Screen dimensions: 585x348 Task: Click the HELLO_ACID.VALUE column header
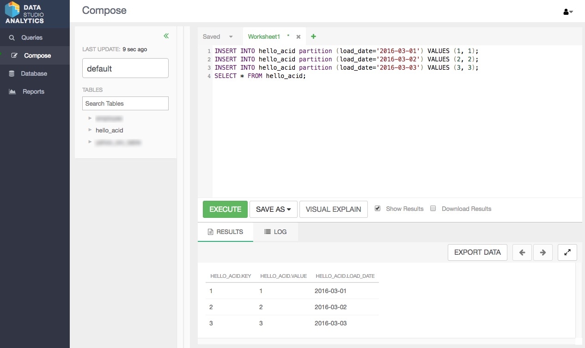coord(284,276)
